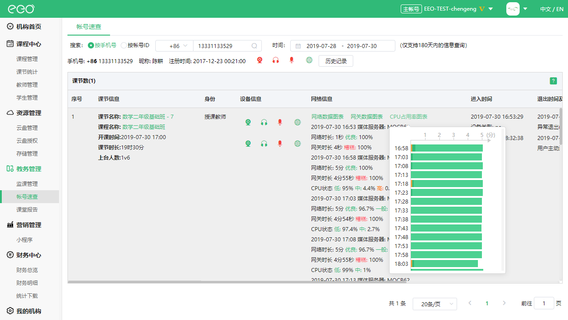Click first-row headphone device icon
This screenshot has height=320, width=568.
(x=264, y=122)
